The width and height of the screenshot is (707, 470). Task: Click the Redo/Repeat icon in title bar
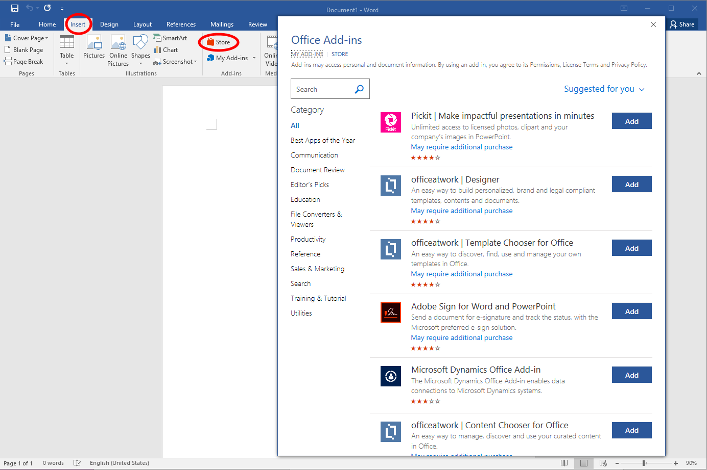(48, 8)
